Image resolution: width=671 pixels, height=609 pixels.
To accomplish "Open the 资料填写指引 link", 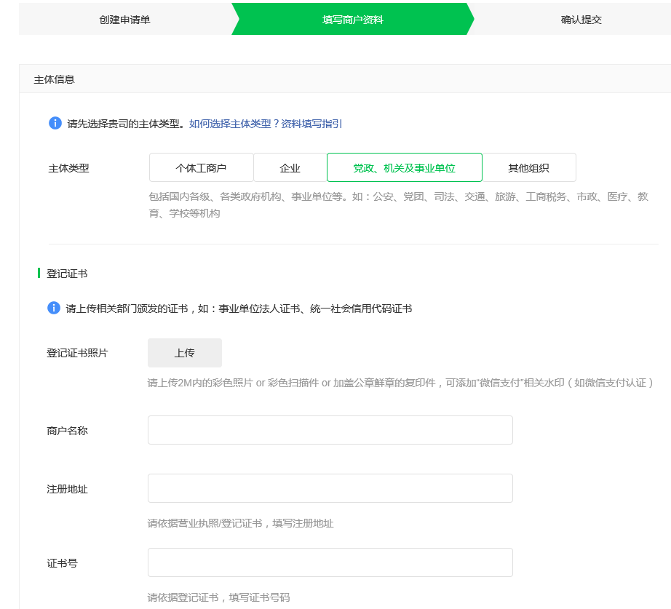I will (311, 124).
